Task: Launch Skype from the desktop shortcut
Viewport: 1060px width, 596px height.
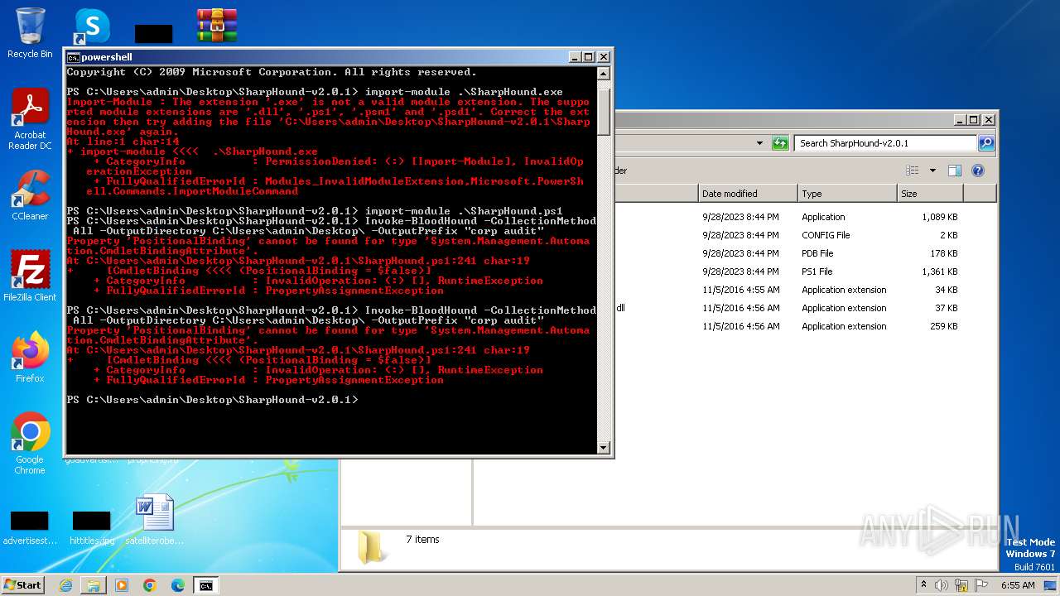Action: pos(92,26)
